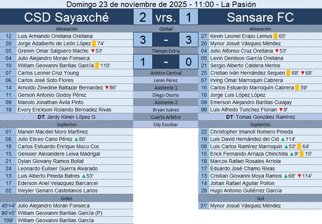
Task: Click the yellow card beside Carlos Estuardo Marroquín Cabrera
Action: (x=297, y=88)
